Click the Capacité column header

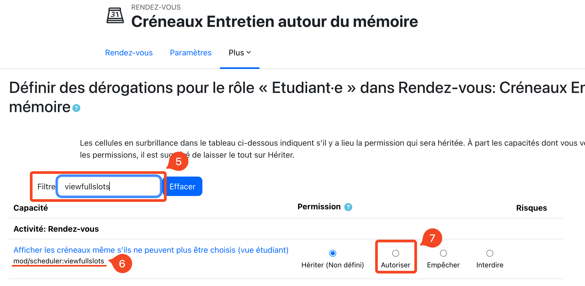point(31,208)
